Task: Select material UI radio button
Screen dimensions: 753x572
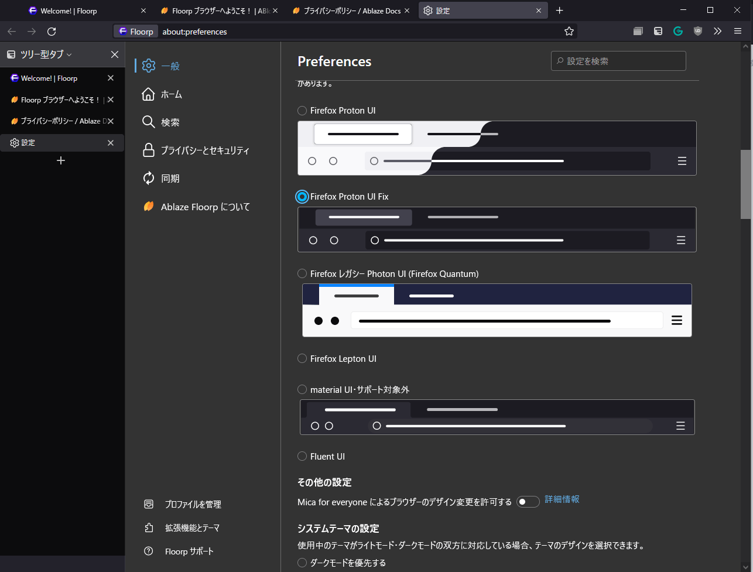Action: coord(302,389)
